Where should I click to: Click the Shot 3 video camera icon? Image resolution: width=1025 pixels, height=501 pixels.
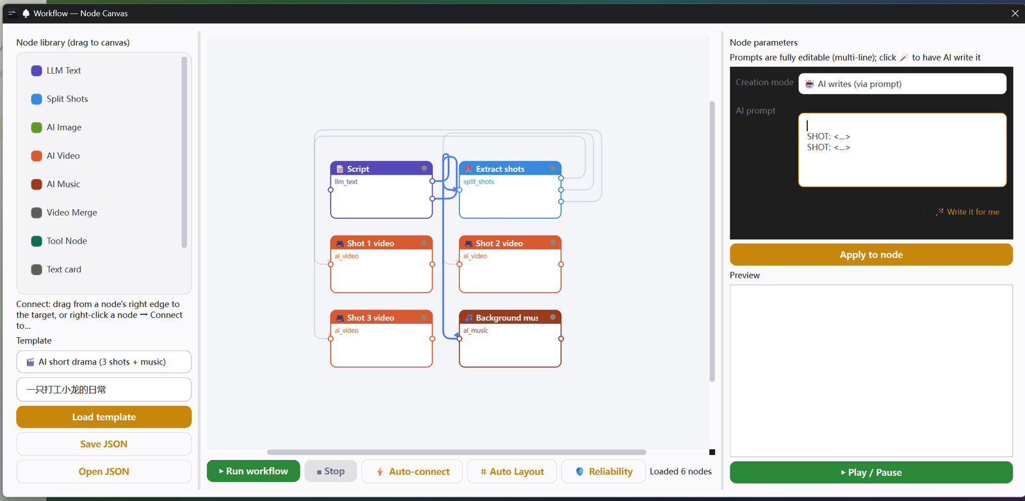pos(340,318)
